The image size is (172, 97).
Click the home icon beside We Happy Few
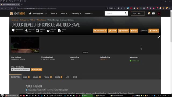pos(30,13)
